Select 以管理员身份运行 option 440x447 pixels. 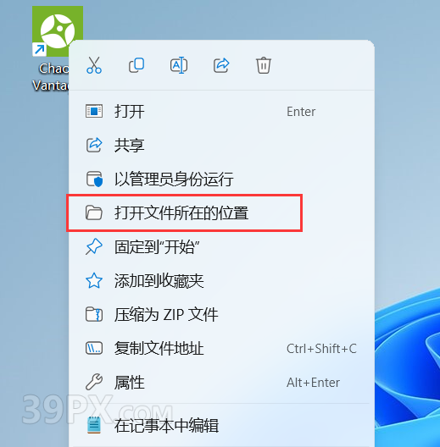click(221, 179)
